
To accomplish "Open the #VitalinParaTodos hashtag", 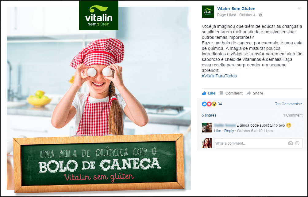I will coord(219,76).
